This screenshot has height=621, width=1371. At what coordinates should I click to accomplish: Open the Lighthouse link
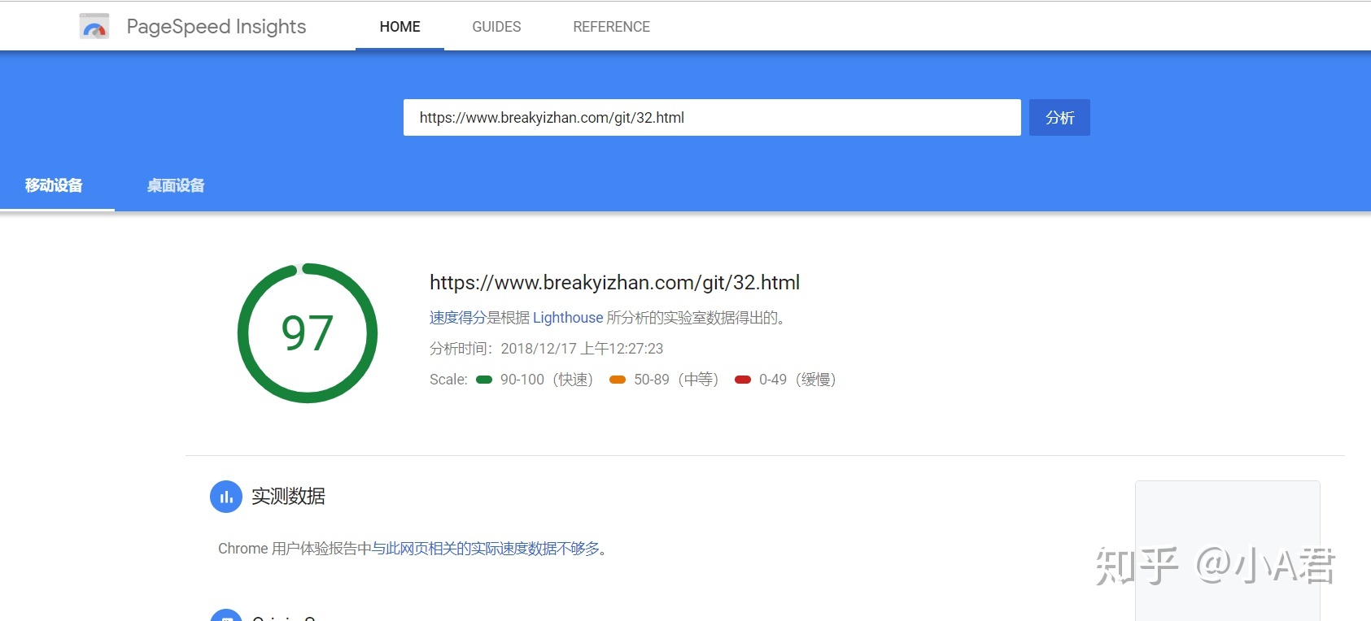click(x=568, y=318)
